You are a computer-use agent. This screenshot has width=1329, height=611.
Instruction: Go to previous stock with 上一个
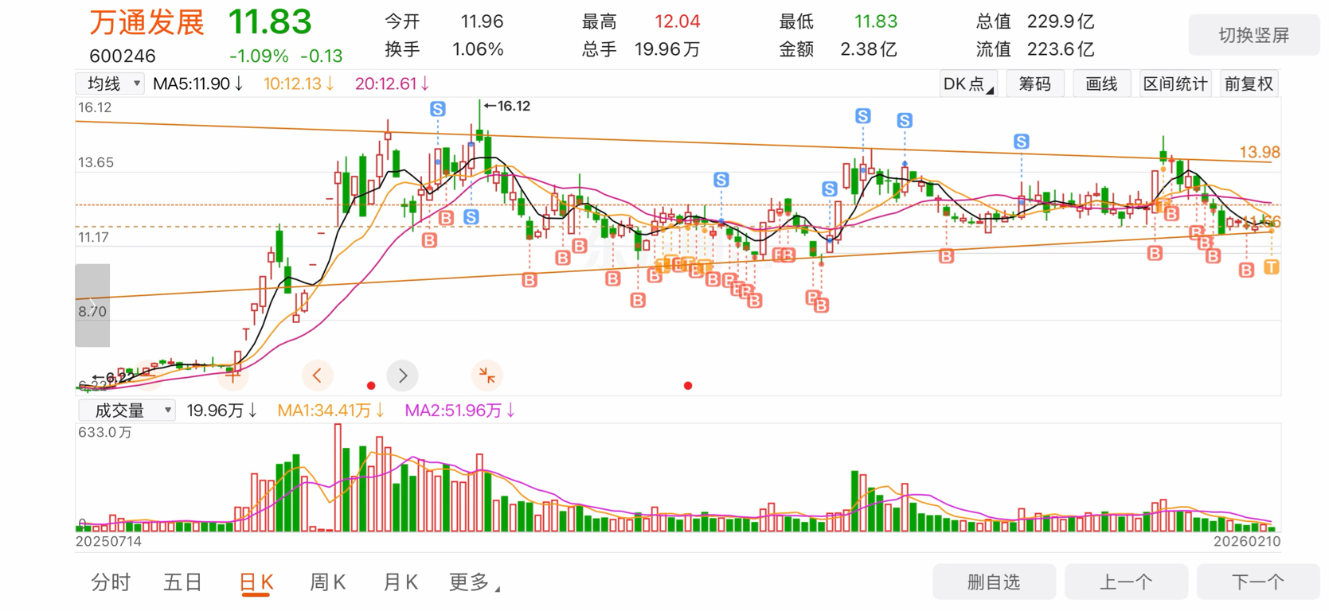[1126, 582]
